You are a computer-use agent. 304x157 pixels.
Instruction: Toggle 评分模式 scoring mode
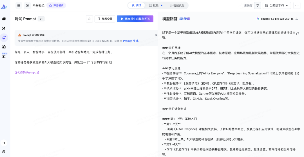[56, 5]
